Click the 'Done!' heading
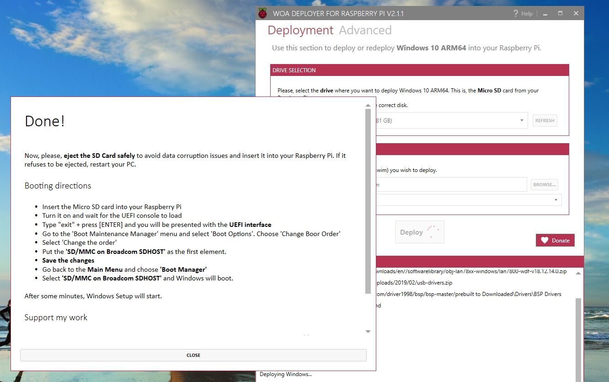609x382 pixels. (45, 121)
